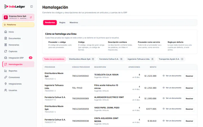The width and height of the screenshot is (203, 127).
Task: Open Ver un documento for CINTA AISLADORA
Action: point(172,121)
